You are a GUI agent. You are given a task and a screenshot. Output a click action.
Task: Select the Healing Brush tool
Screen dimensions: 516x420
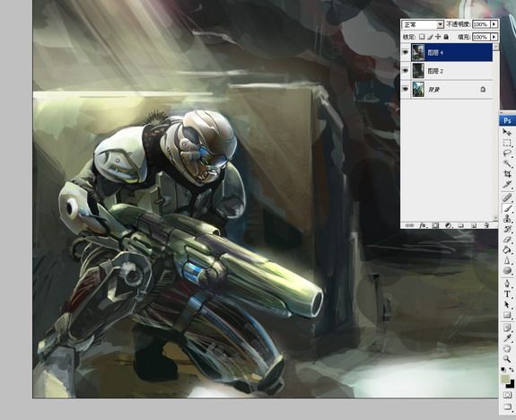(507, 197)
